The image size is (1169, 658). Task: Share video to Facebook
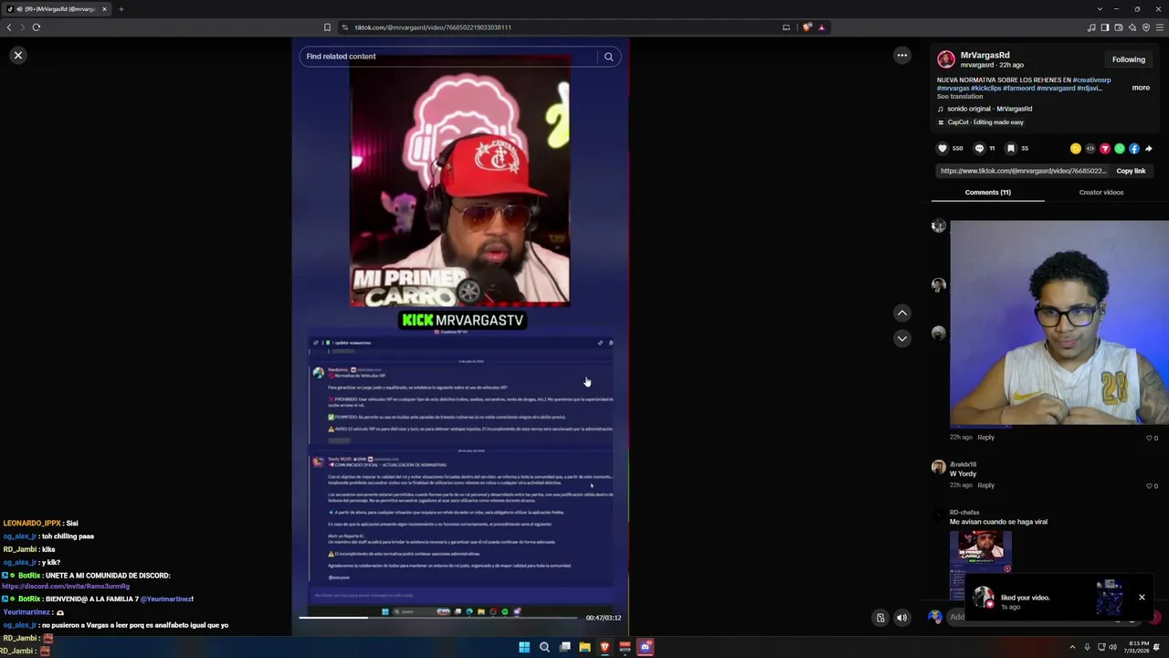[x=1133, y=149]
